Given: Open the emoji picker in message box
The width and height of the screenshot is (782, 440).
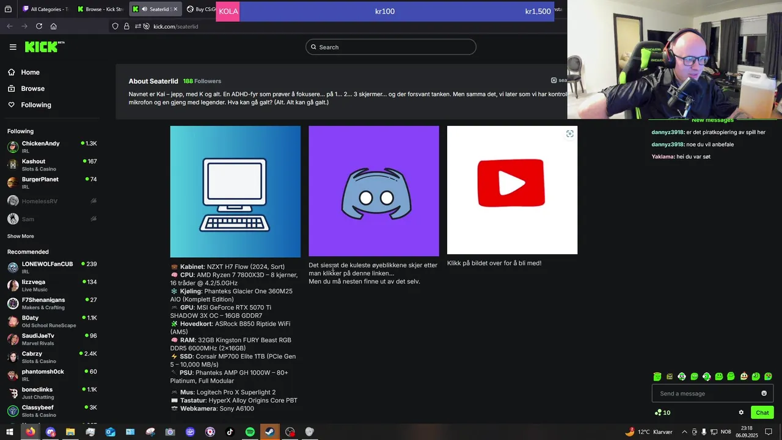Looking at the screenshot, I should (x=764, y=393).
